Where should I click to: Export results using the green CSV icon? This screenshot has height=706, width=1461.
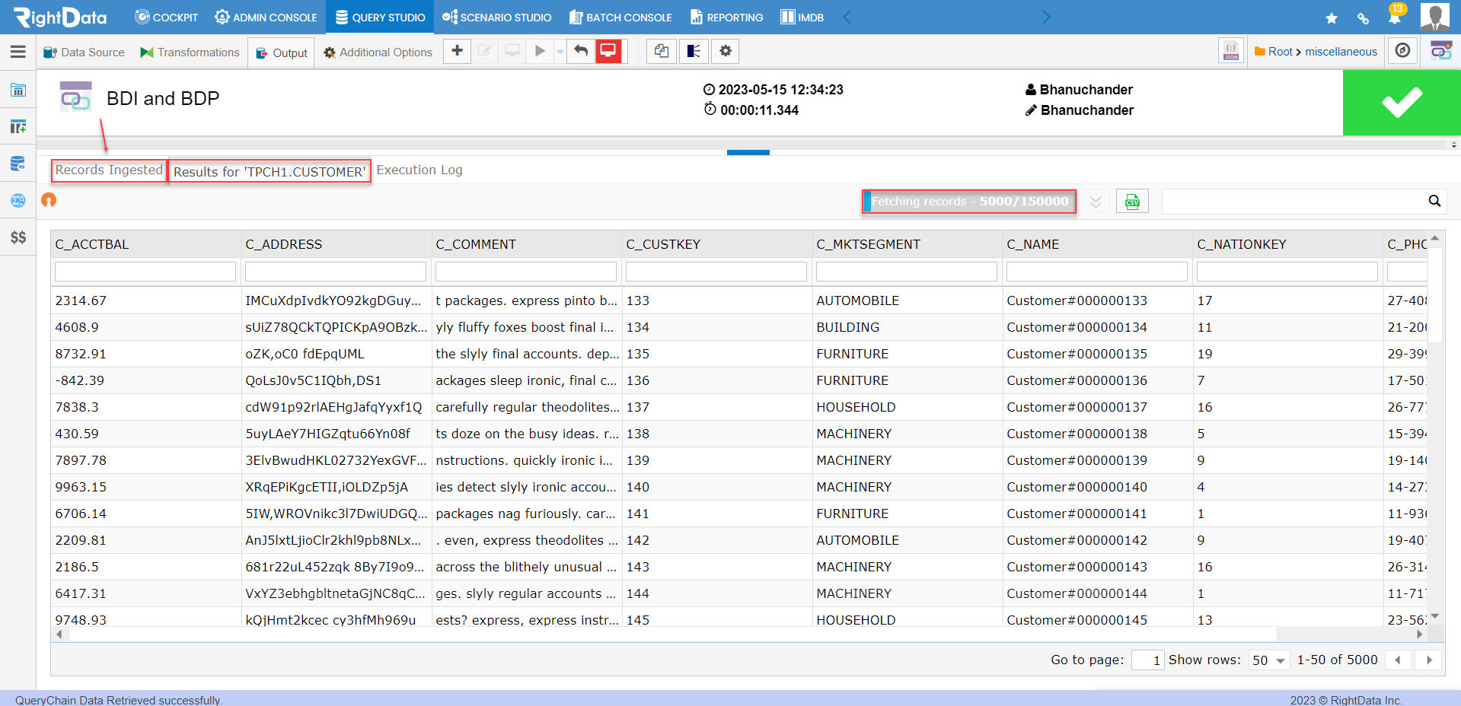[x=1132, y=201]
